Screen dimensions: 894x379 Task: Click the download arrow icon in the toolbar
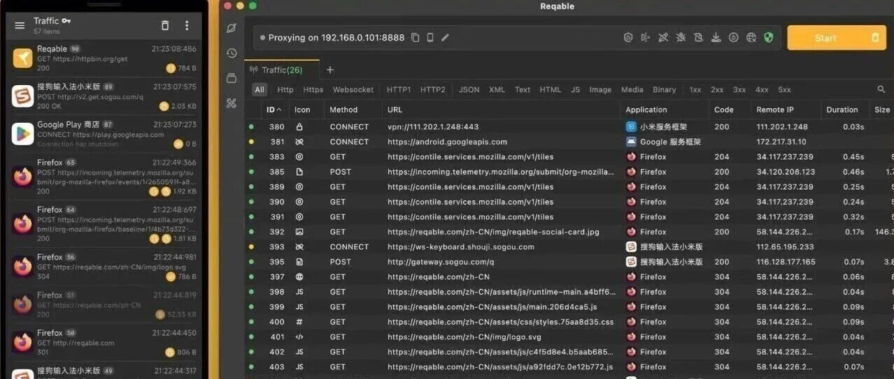(x=716, y=38)
